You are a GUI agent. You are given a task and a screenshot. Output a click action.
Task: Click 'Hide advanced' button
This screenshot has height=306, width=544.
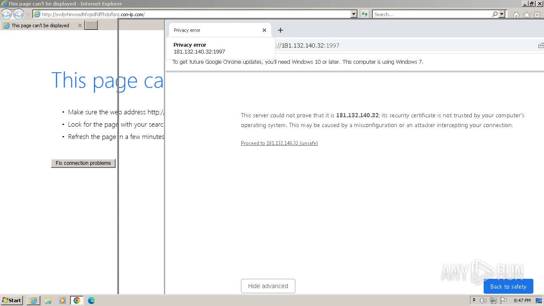coord(268,286)
